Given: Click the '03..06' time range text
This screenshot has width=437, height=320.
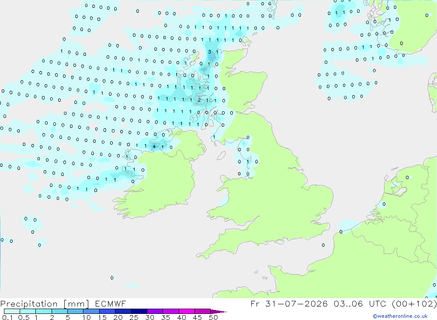Looking at the screenshot, I should pos(348,303).
